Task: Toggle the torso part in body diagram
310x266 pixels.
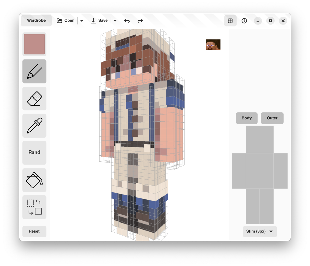Action: (260, 171)
